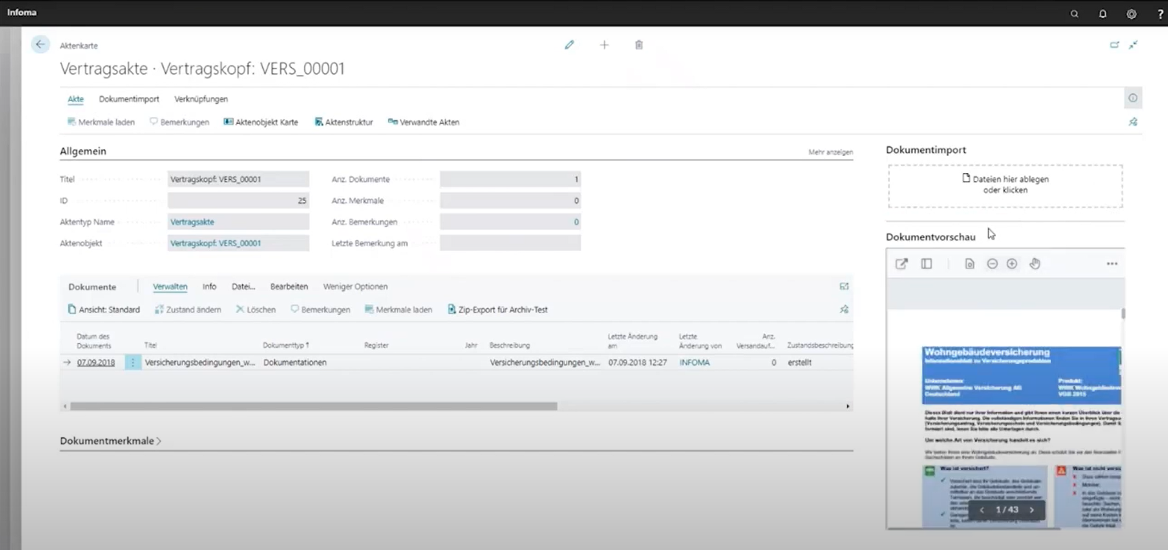
Task: Expand the Dokumentmerkmale section
Action: click(x=110, y=441)
